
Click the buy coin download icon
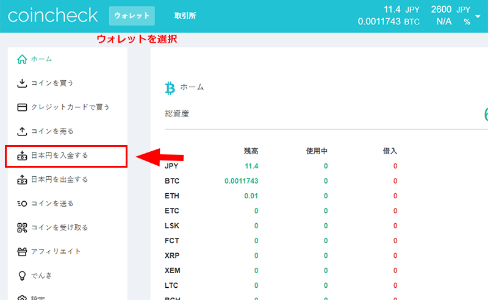[22, 83]
